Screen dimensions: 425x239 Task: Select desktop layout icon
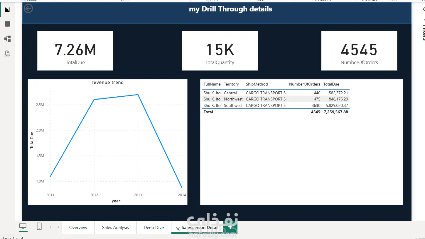coord(23,226)
